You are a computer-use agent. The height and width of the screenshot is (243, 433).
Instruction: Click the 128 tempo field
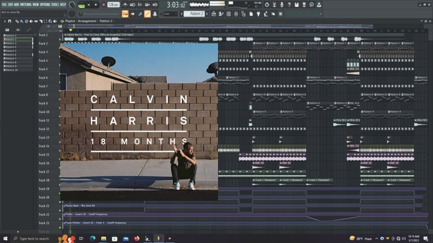(x=113, y=5)
